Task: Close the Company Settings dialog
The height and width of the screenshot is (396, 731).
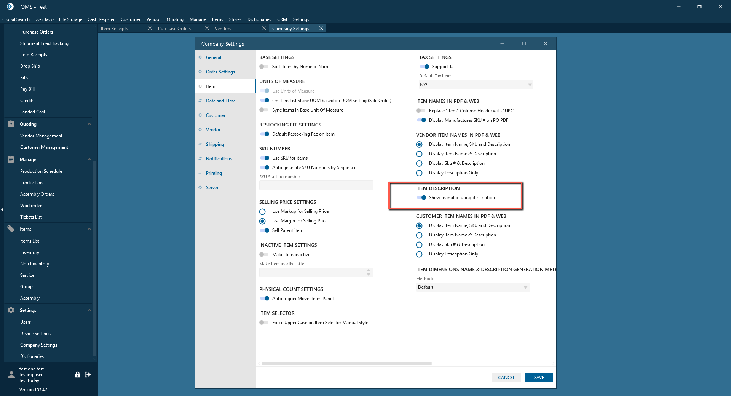Action: tap(546, 44)
